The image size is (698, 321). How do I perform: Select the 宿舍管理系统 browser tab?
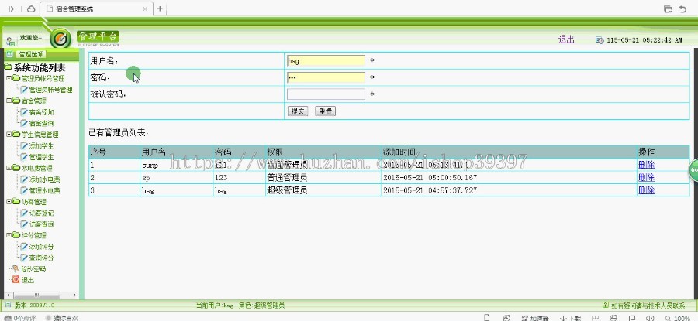click(95, 9)
